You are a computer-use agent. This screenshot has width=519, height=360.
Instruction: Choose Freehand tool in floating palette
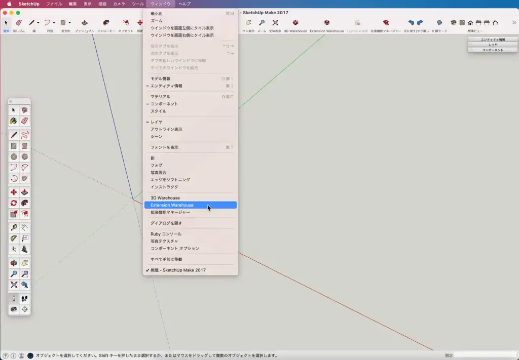click(24, 135)
